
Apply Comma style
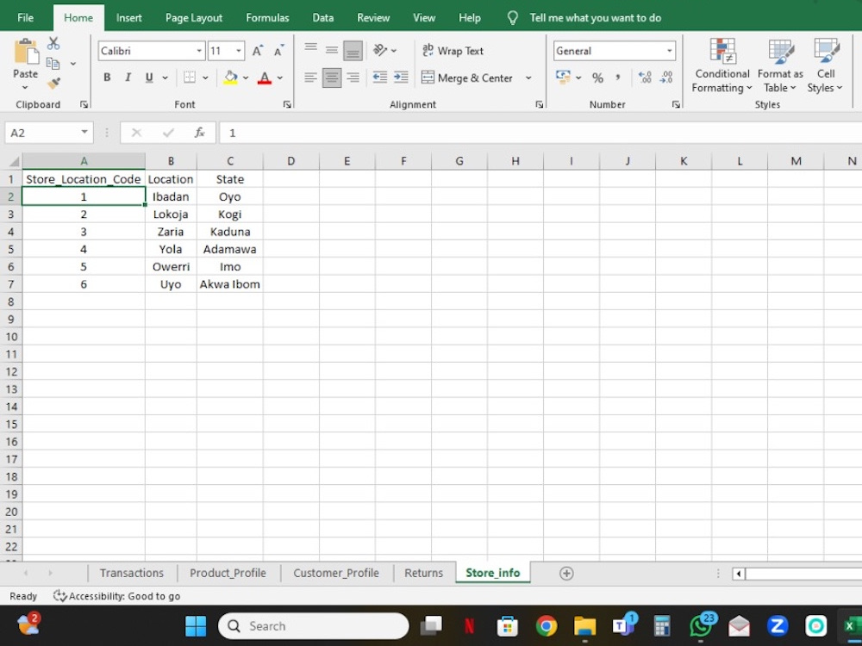pos(618,78)
